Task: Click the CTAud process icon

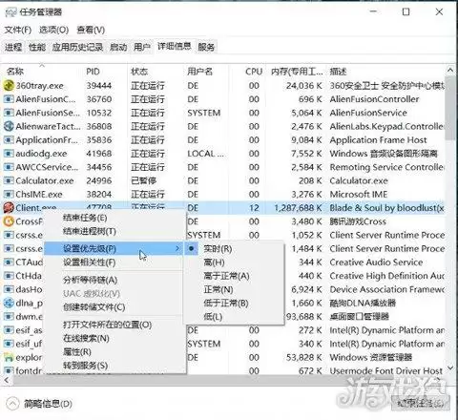Action: tap(9, 262)
